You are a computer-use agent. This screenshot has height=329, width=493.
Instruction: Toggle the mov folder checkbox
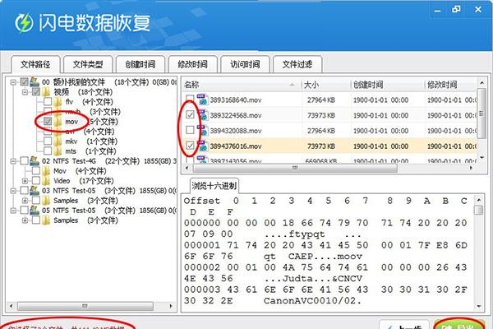pyautogui.click(x=48, y=121)
